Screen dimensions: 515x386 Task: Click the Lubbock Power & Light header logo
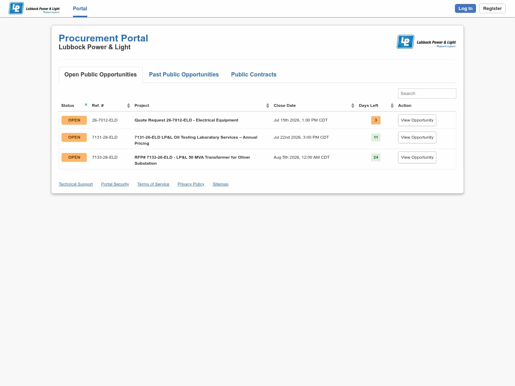34,8
